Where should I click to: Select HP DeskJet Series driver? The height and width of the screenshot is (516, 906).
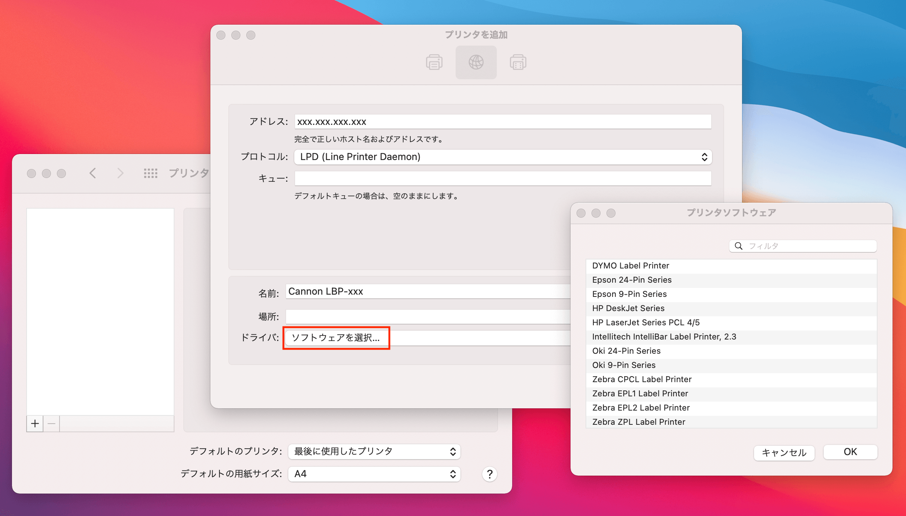click(x=732, y=309)
